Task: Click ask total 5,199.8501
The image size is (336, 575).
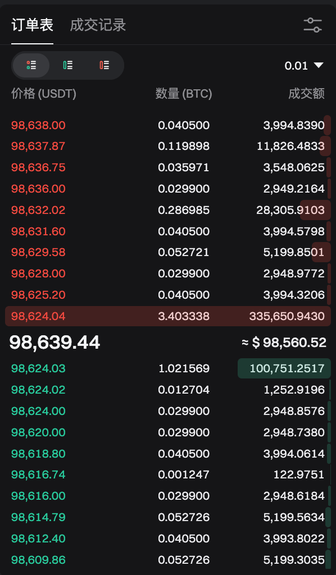Action: 294,252
